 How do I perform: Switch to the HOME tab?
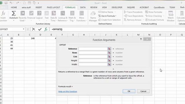click(x=14, y=8)
